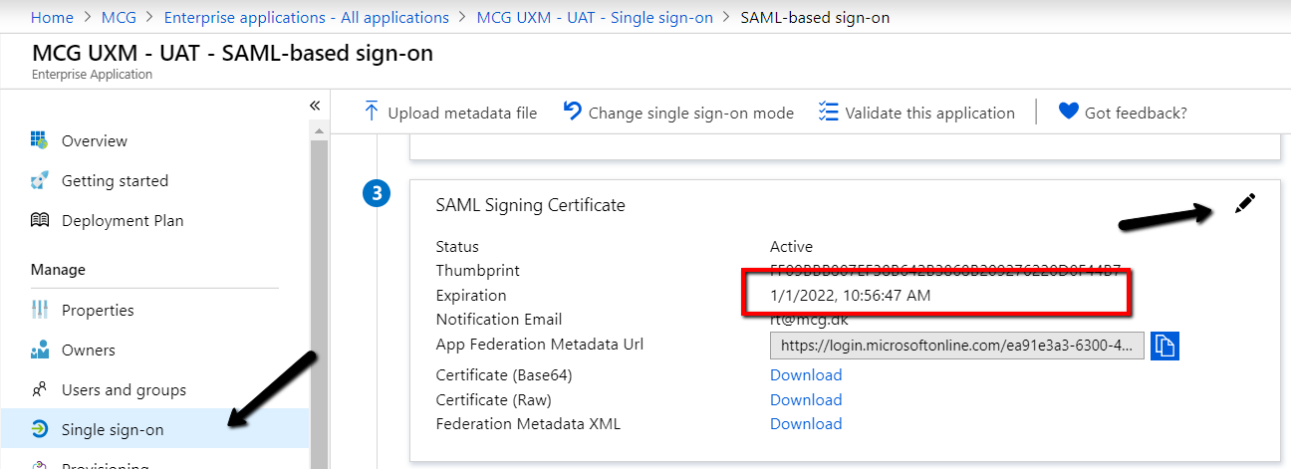Click the Getting started rocket icon
This screenshot has height=469, width=1291.
coord(40,180)
